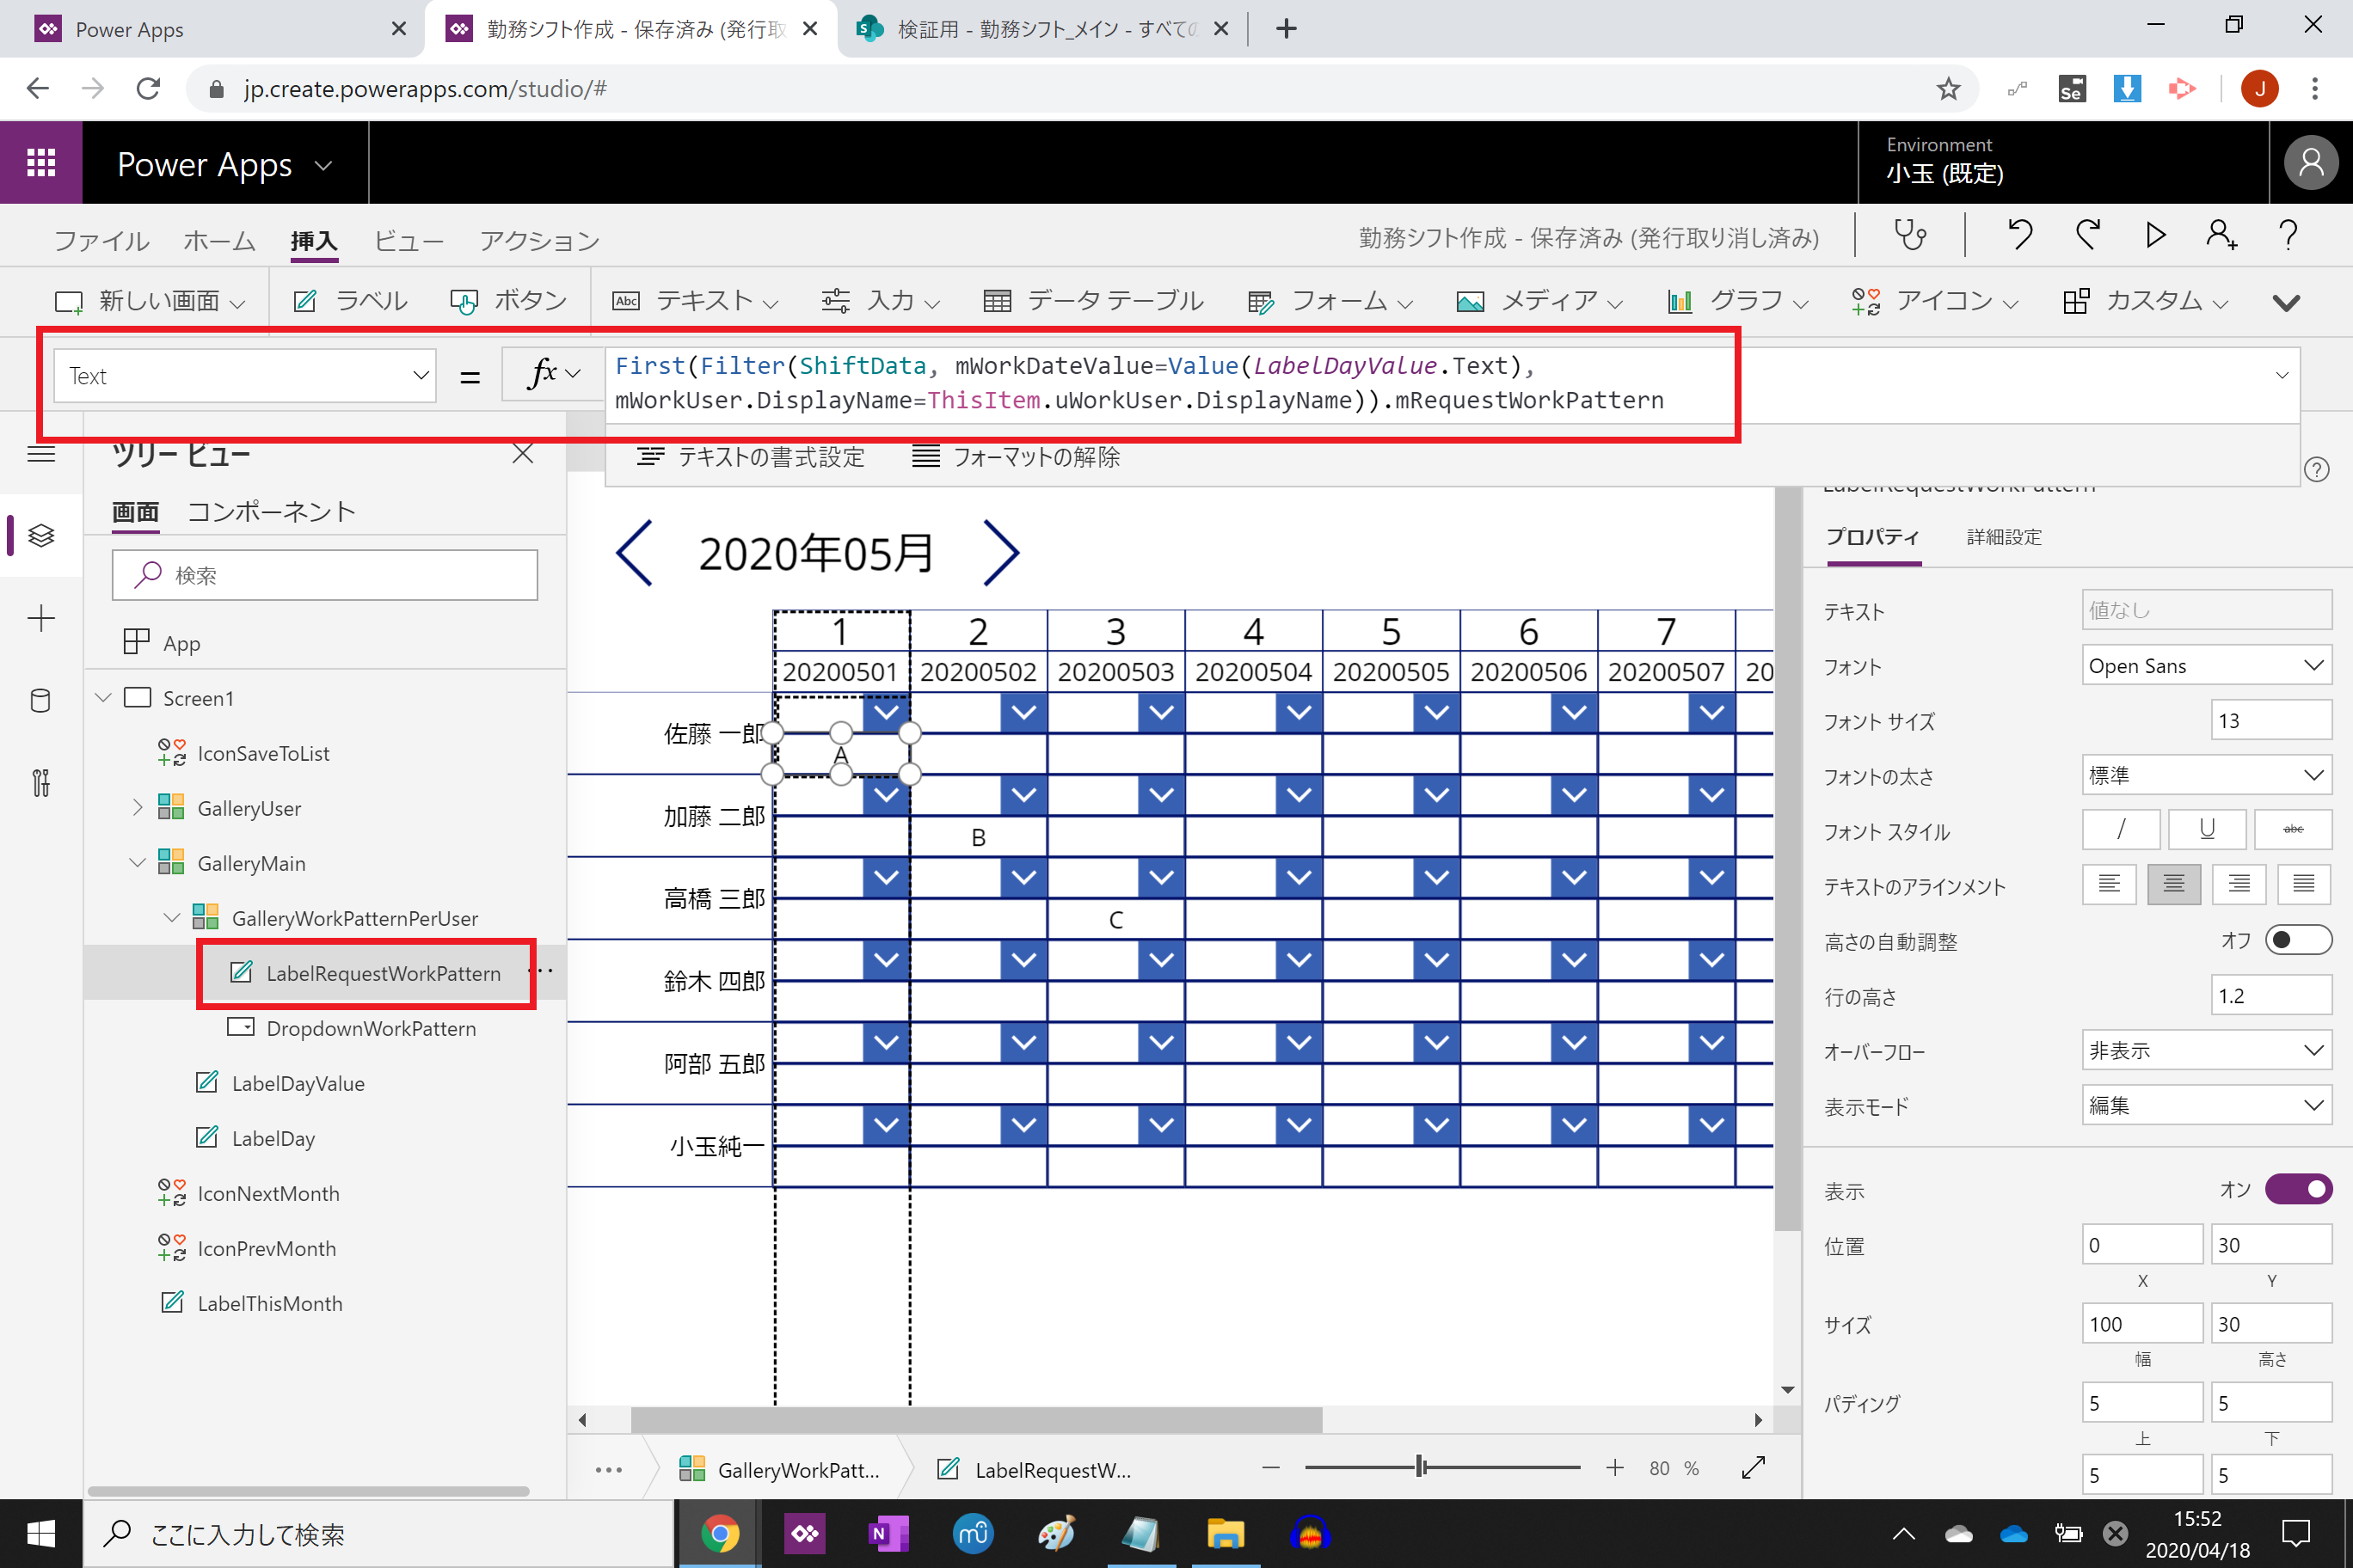
Task: Toggle the 表示 visibility switch off
Action: click(2297, 1189)
